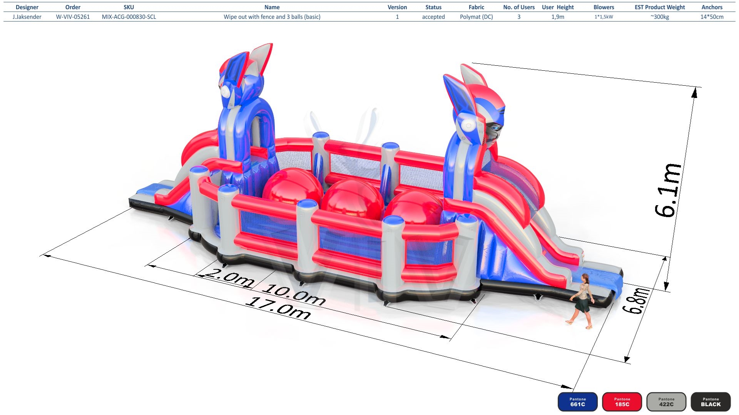Click the 'accepted' status value
This screenshot has width=739, height=415.
point(433,17)
